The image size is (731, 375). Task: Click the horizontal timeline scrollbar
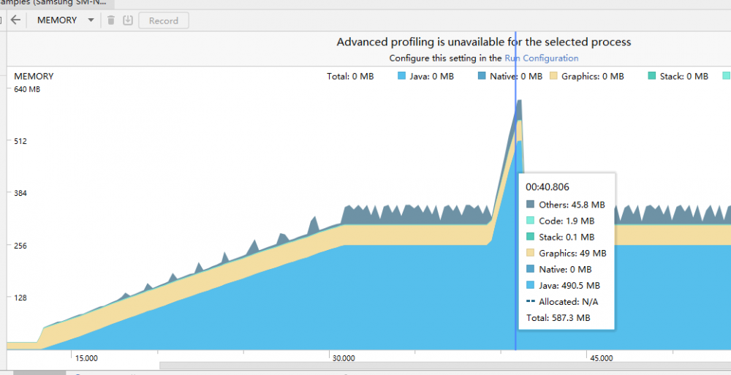445,365
